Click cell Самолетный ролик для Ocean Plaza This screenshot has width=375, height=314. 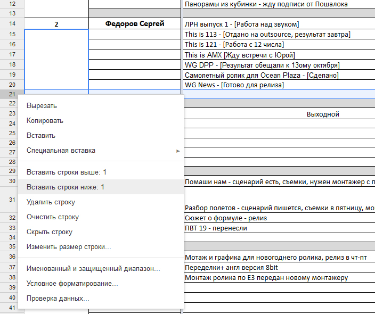[279, 75]
